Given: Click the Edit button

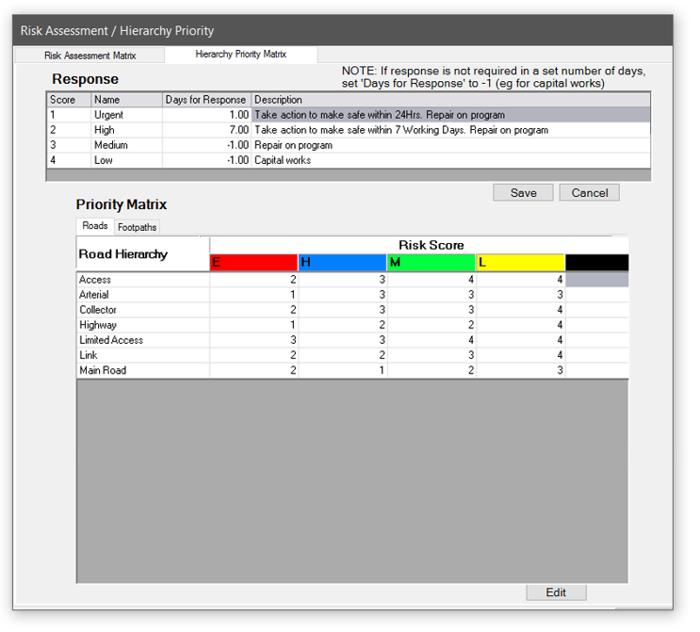Looking at the screenshot, I should [x=556, y=592].
